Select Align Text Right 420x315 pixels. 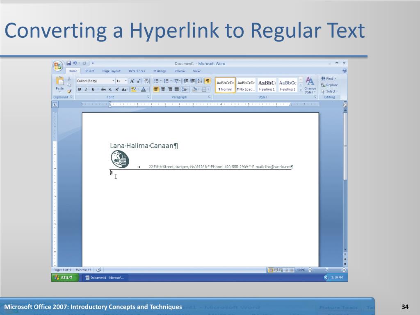[170, 89]
